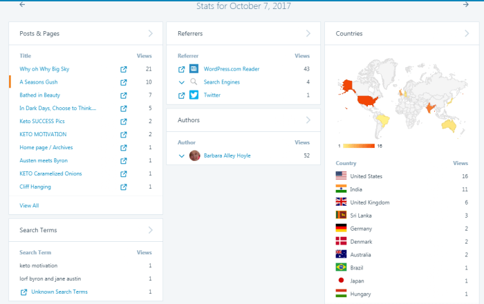Screen dimensions: 484x304
Task: Open Countries panel chevron
Action: (x=465, y=33)
